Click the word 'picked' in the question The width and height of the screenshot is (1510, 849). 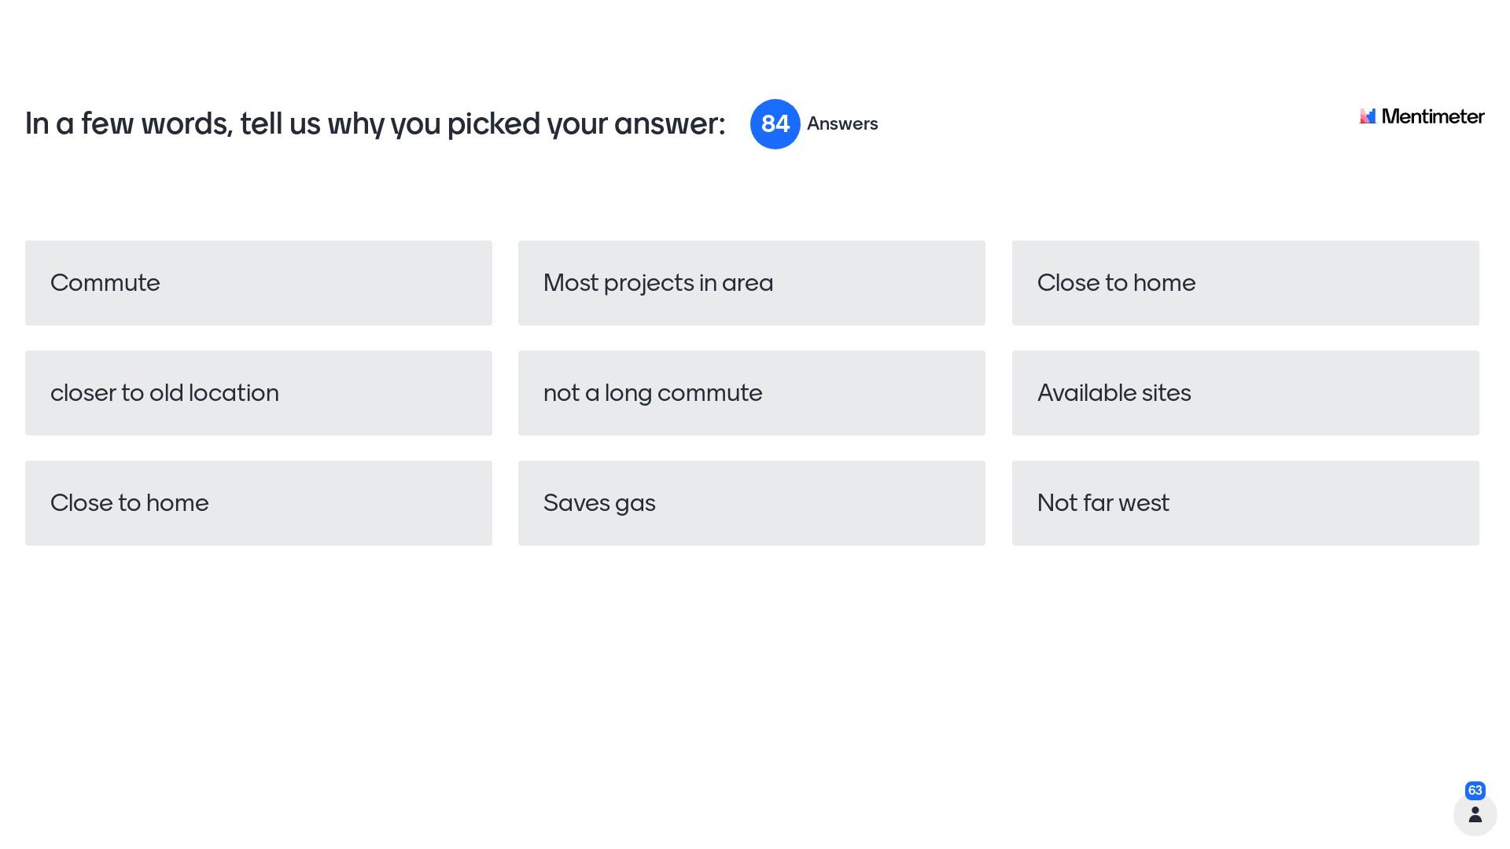coord(493,124)
